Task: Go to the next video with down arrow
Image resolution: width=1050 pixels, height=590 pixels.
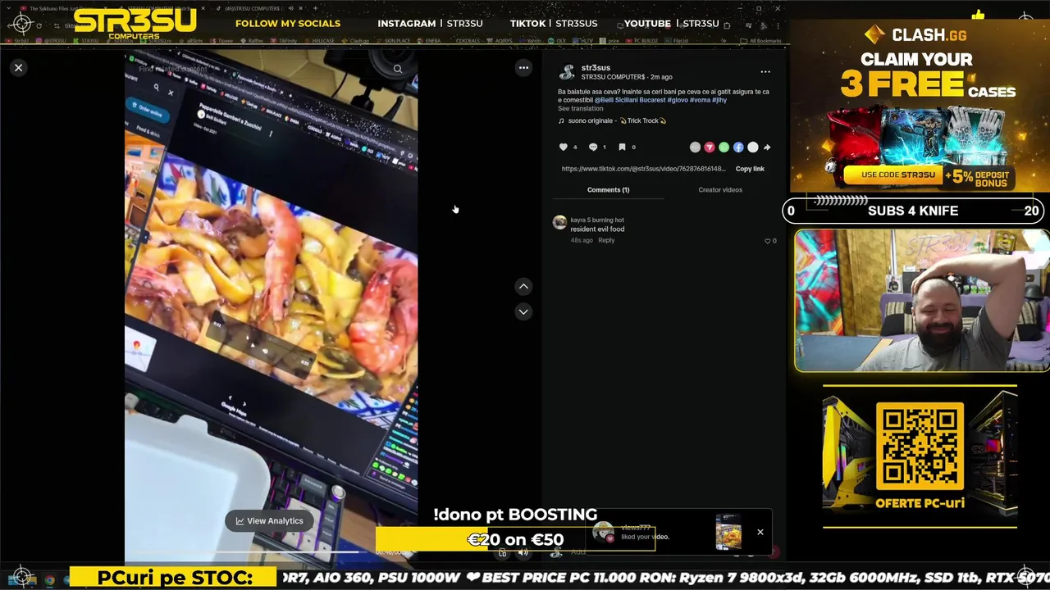Action: point(523,311)
